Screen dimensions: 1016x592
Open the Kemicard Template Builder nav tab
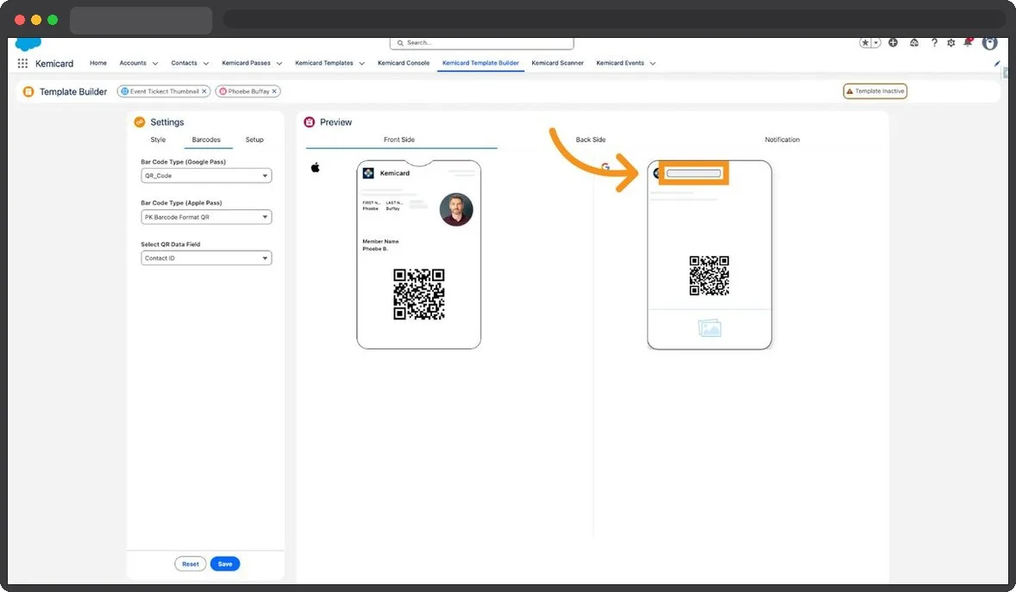pyautogui.click(x=480, y=63)
